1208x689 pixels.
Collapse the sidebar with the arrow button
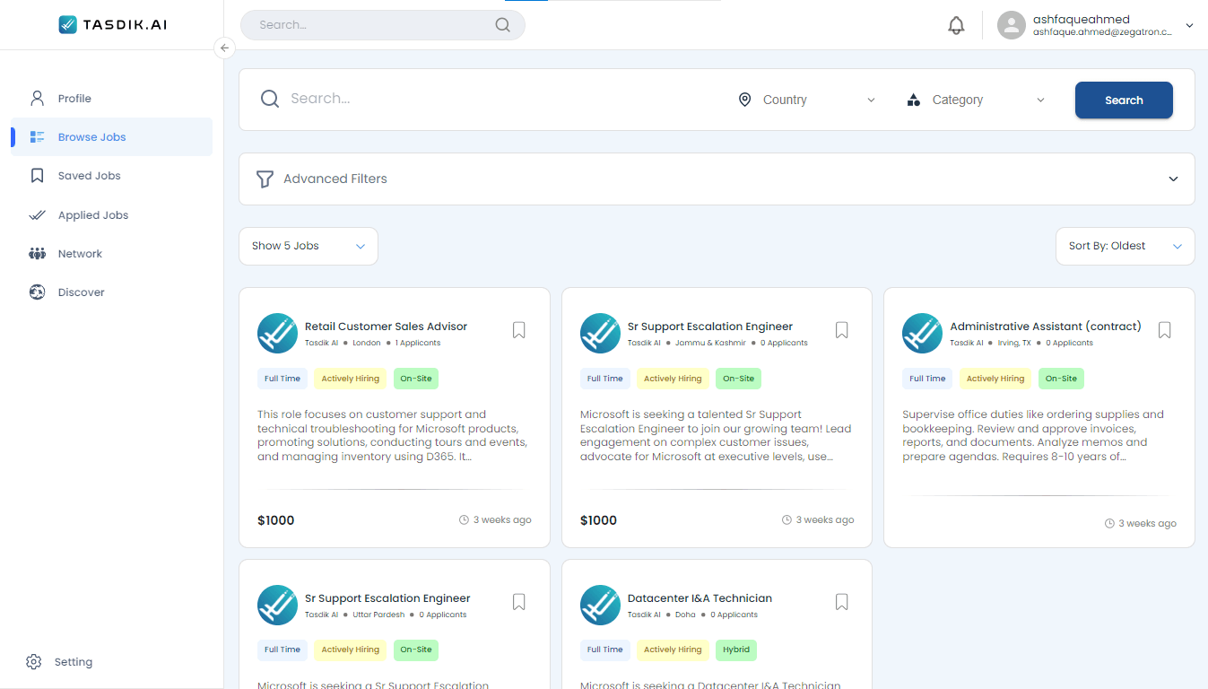tap(224, 48)
